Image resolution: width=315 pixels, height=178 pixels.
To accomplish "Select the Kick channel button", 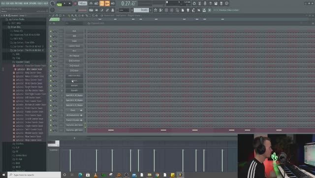I will pyautogui.click(x=74, y=31).
